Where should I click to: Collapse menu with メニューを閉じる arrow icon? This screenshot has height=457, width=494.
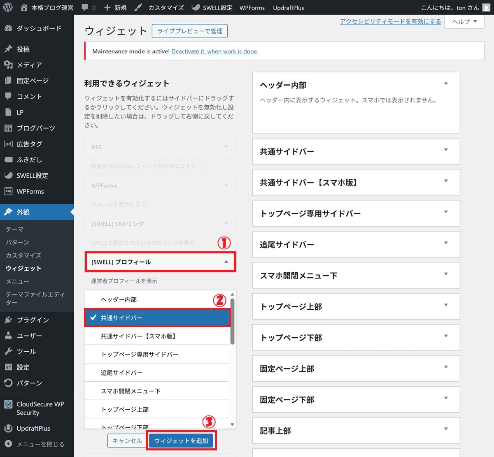tap(8, 444)
